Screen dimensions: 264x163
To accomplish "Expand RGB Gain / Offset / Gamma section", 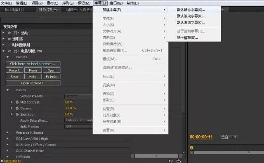I will (x=7, y=144).
